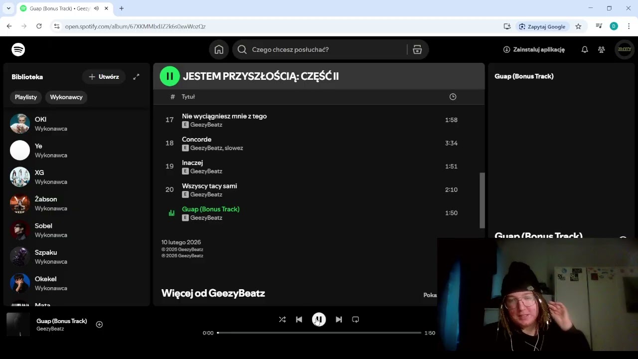
Task: Open Guap (Bonus Track) title in player bar
Action: click(x=62, y=321)
